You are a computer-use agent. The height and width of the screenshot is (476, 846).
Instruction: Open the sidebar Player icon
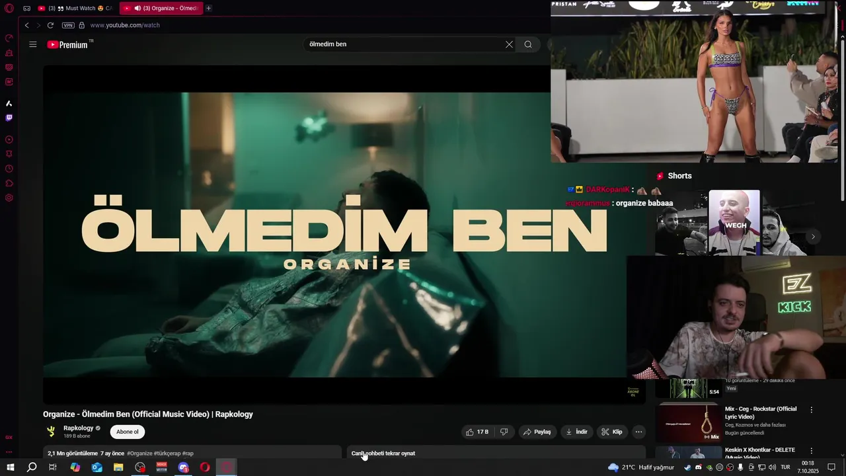(x=9, y=139)
